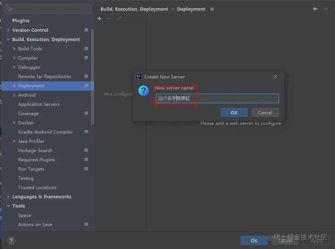Click project icon on Remote Jar Repositories row

tap(86, 76)
